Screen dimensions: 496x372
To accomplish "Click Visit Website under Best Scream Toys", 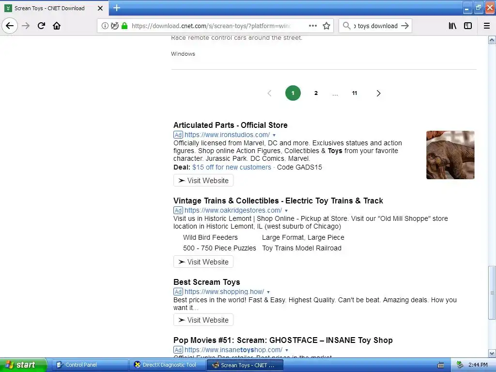I will [203, 320].
